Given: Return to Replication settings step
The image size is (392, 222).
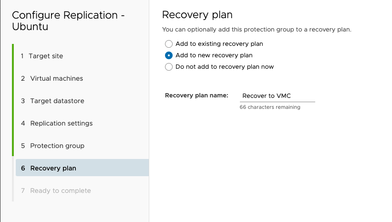Looking at the screenshot, I should (61, 123).
